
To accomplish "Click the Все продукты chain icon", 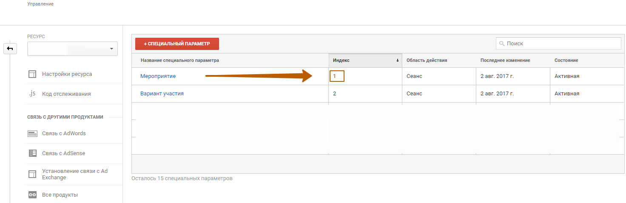I will [x=33, y=195].
